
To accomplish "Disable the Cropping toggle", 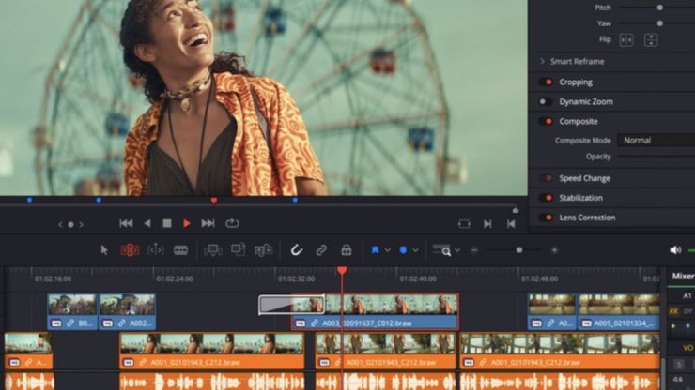I will [x=545, y=82].
